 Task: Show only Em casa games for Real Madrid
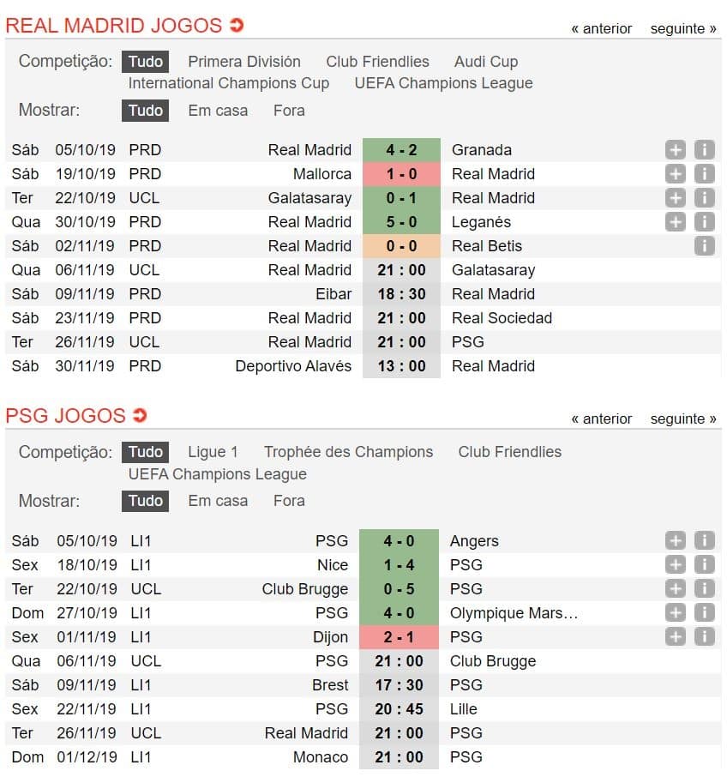[218, 111]
